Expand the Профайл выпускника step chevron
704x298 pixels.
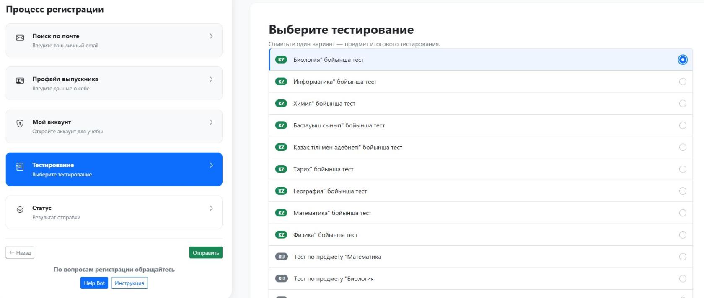pyautogui.click(x=211, y=79)
